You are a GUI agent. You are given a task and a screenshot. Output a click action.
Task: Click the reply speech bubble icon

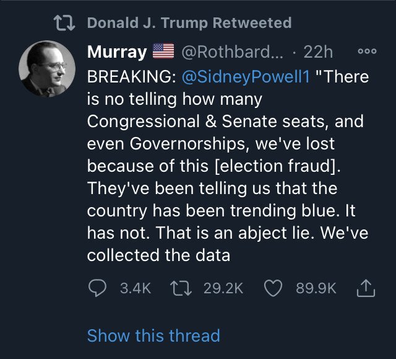(97, 288)
